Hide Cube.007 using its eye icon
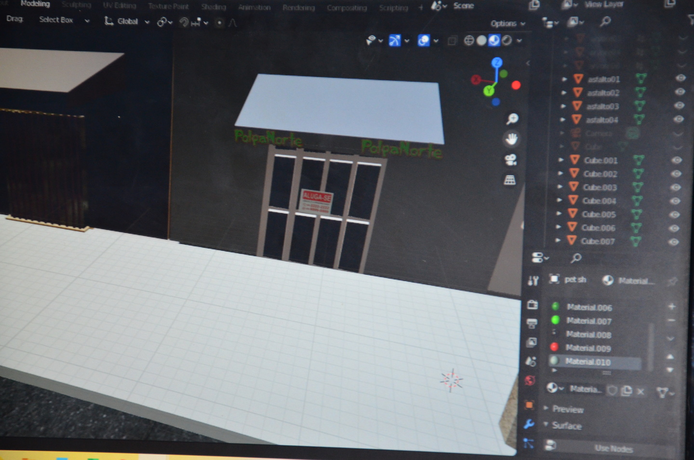694x460 pixels. point(674,242)
